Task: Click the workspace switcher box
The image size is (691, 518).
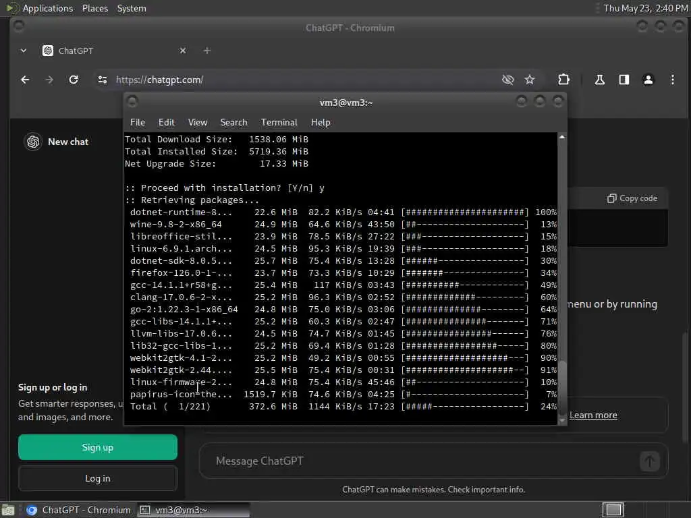Action: (613, 510)
